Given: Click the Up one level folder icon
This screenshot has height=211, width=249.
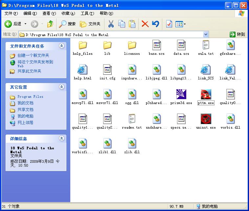Looking at the screenshot, I should (50, 24).
